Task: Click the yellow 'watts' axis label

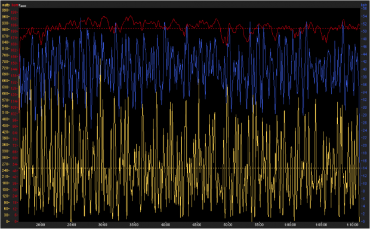Action: click(5, 5)
